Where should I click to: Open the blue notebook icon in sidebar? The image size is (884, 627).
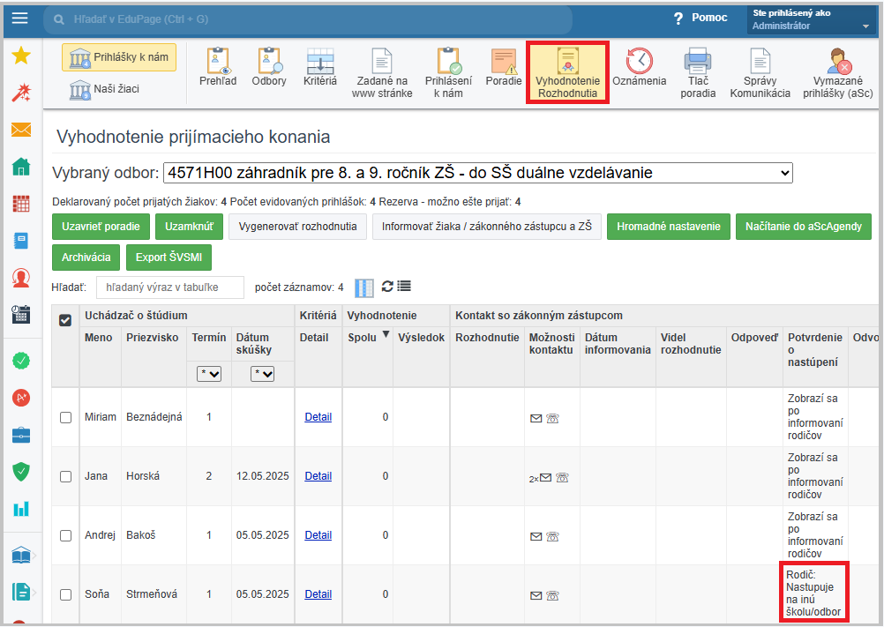(21, 241)
